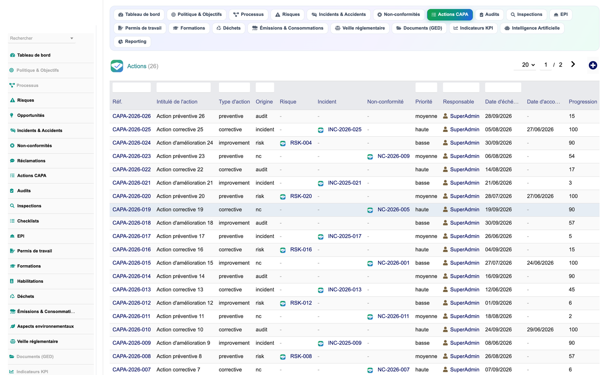The height and width of the screenshot is (375, 606).
Task: Open link CAPA-2026-019
Action: pyautogui.click(x=132, y=209)
